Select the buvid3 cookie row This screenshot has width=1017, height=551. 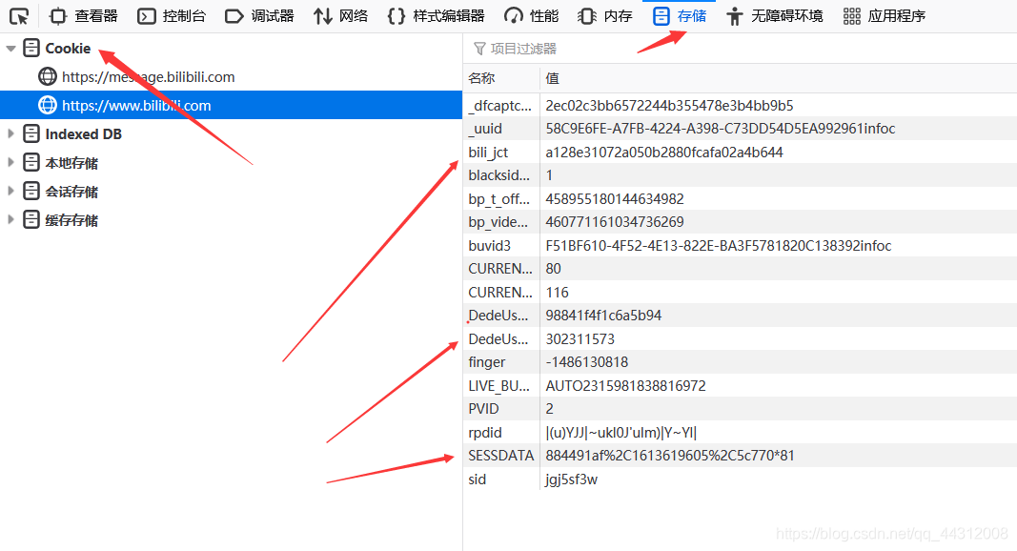740,245
